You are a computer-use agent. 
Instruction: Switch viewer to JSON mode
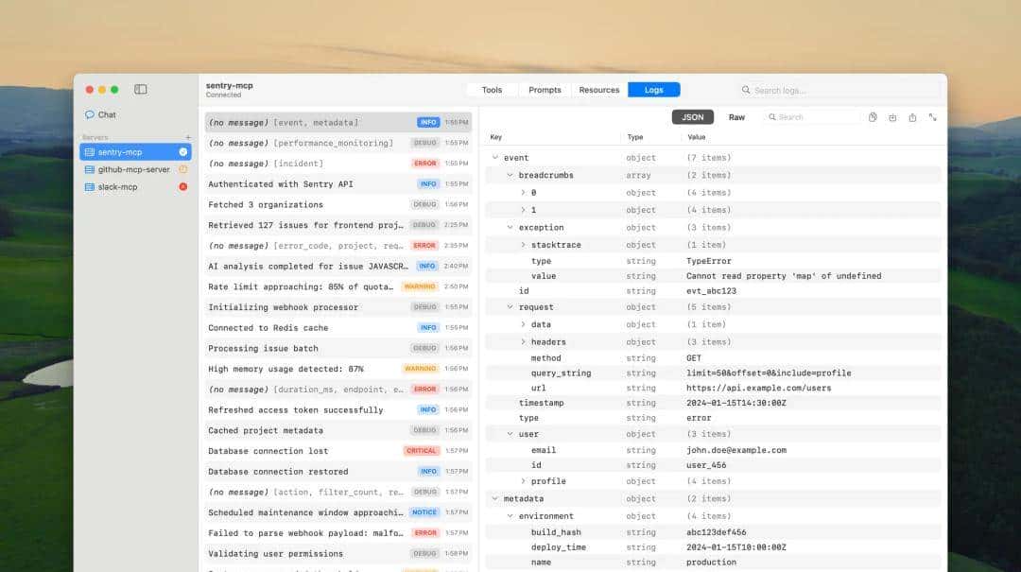point(693,117)
